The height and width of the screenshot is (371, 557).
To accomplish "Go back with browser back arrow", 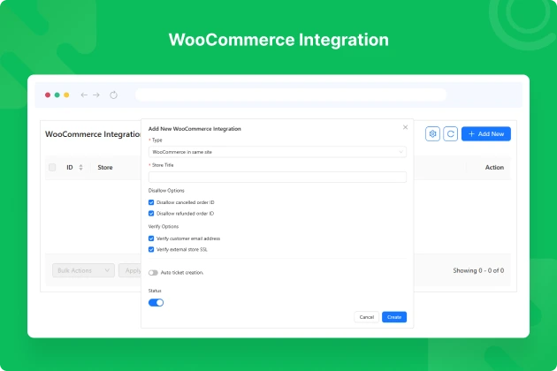I will pos(84,95).
